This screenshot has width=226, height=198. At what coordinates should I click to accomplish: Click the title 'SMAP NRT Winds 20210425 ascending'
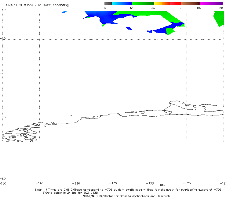(37, 5)
